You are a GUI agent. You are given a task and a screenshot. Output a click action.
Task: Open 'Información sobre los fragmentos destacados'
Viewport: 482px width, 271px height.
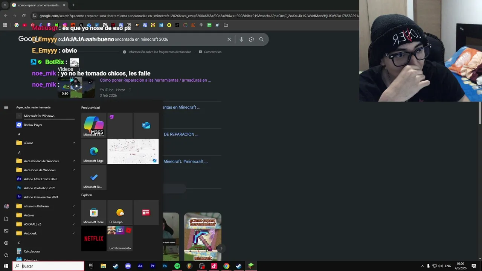pyautogui.click(x=157, y=52)
